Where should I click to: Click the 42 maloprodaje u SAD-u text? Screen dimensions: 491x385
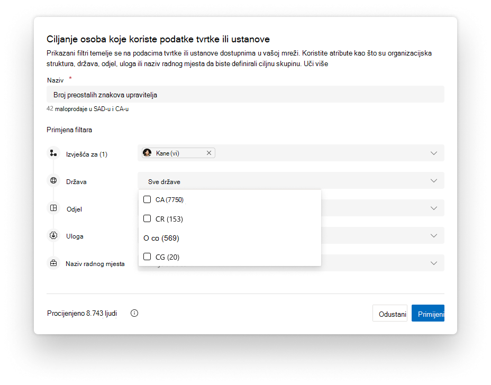click(x=88, y=109)
